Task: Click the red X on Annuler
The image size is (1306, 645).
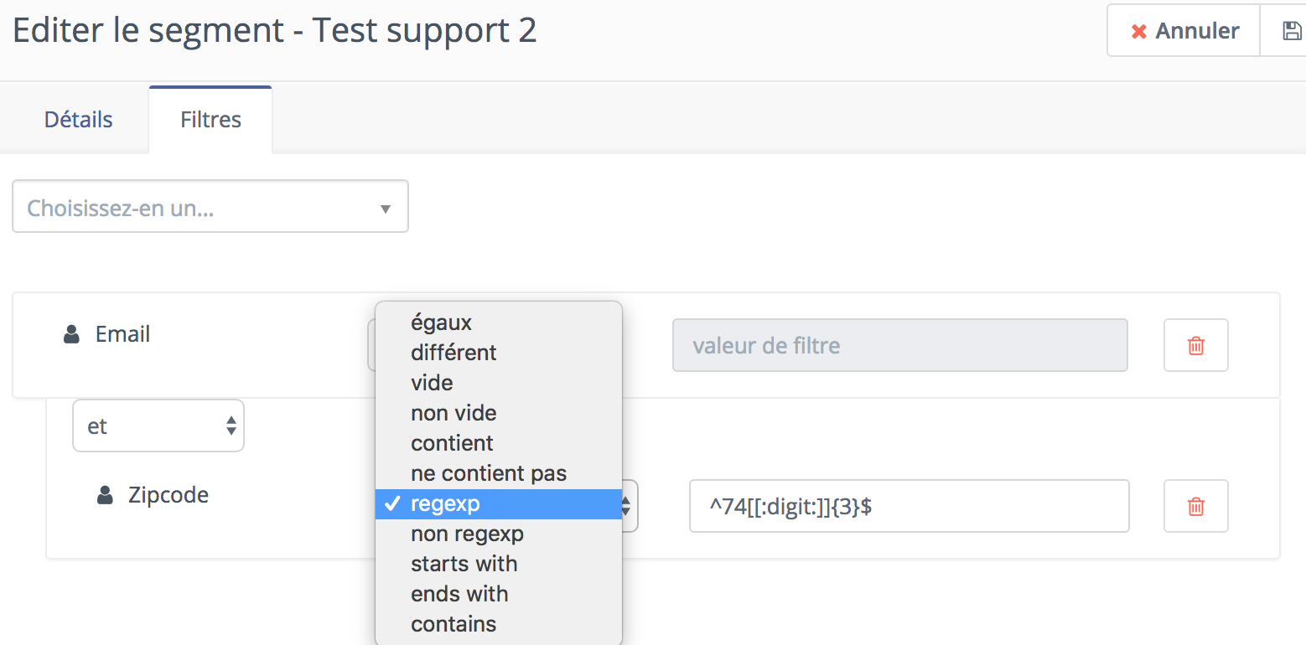Action: click(1138, 32)
